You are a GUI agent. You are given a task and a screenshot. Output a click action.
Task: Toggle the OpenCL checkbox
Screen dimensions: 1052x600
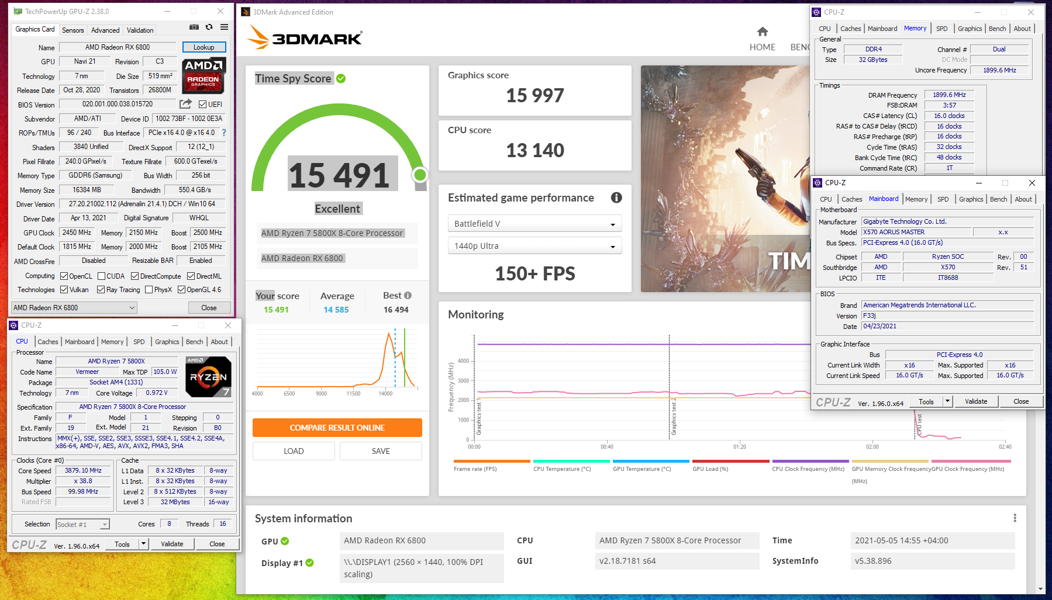click(x=64, y=276)
